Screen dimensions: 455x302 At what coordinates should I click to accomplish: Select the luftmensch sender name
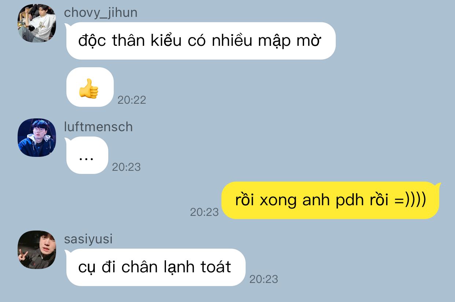point(98,127)
